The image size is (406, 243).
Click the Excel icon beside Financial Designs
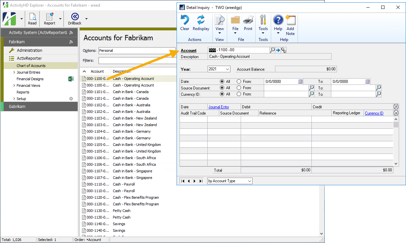(71, 79)
